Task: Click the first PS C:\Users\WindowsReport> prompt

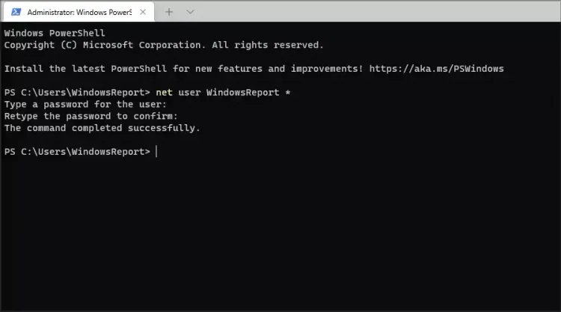Action: point(77,93)
